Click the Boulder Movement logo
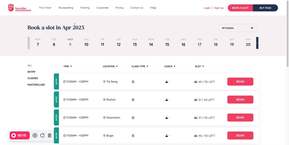This screenshot has width=289, height=145. click(20, 8)
